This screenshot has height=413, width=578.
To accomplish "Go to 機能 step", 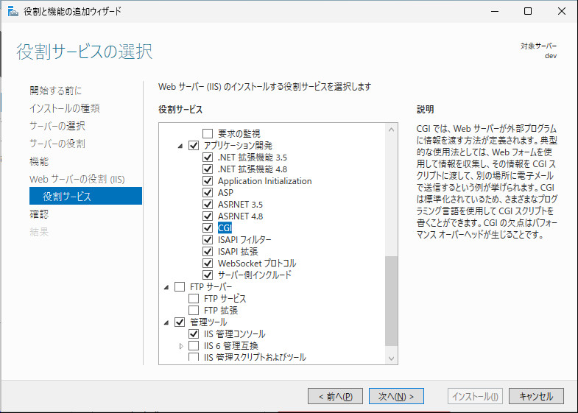I will pyautogui.click(x=39, y=161).
